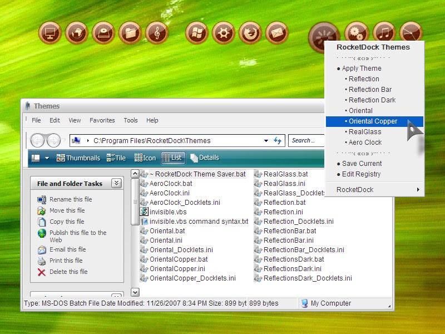The image size is (445, 334).
Task: Apply the Aero Clock theme
Action: [374, 143]
